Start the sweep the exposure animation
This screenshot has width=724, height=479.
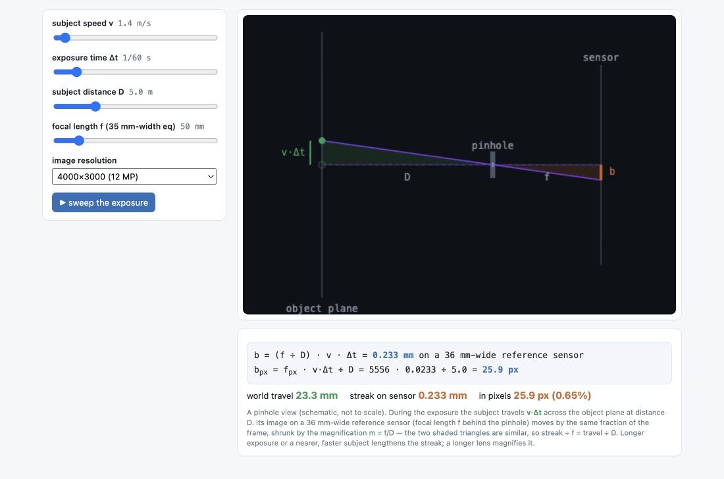coord(103,202)
